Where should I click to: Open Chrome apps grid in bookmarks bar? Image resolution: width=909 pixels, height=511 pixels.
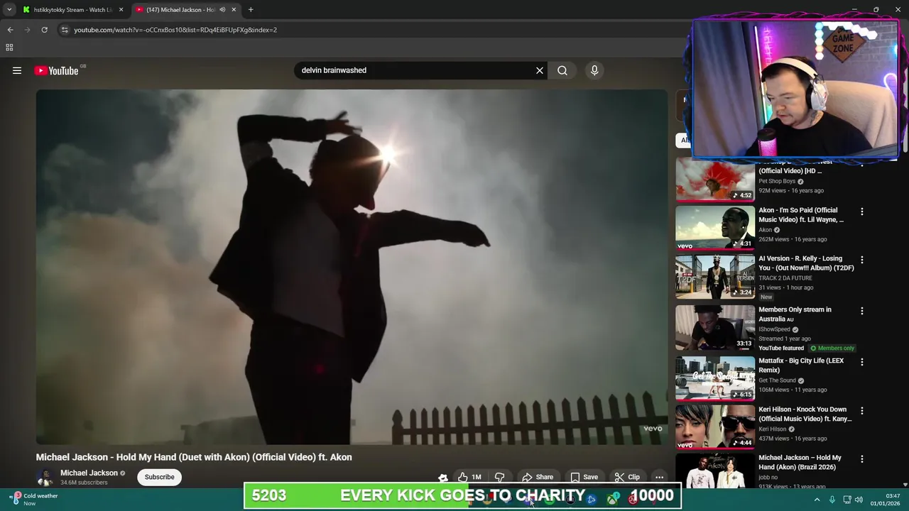click(x=9, y=48)
